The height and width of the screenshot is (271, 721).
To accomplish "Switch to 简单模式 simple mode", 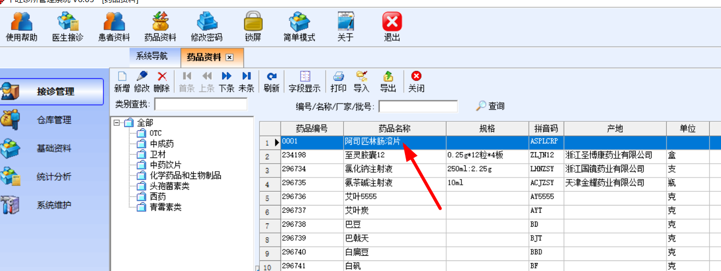I will coord(299,27).
